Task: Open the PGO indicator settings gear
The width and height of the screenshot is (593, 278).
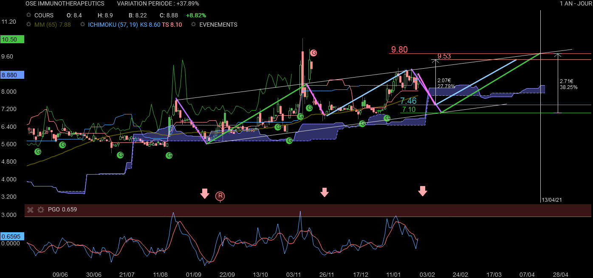Action: 41,209
